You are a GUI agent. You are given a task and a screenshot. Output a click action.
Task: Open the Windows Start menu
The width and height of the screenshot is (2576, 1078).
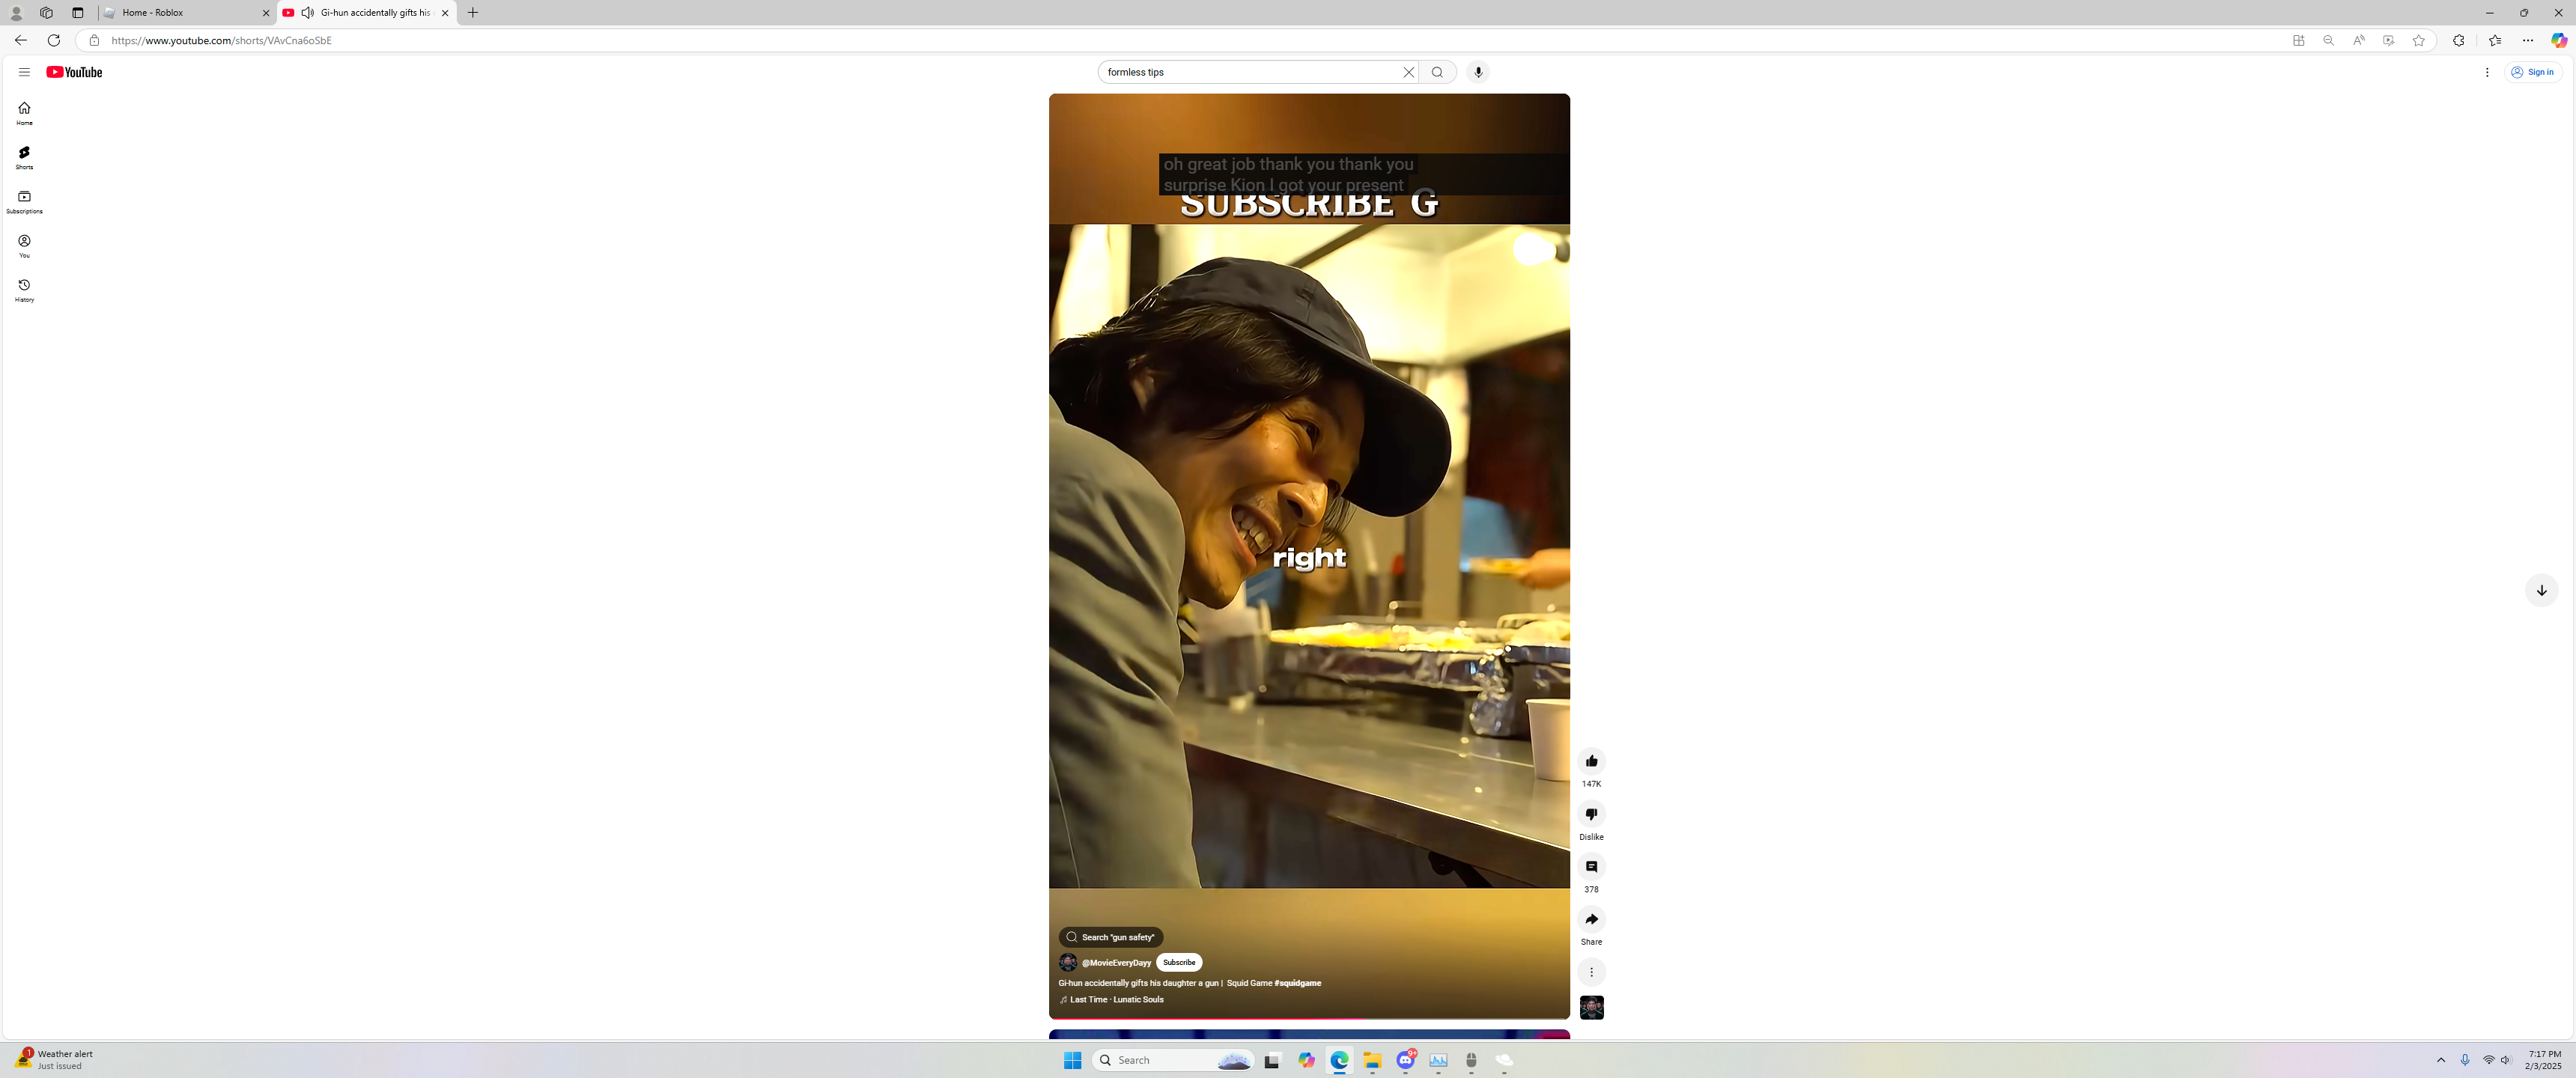(x=1072, y=1060)
